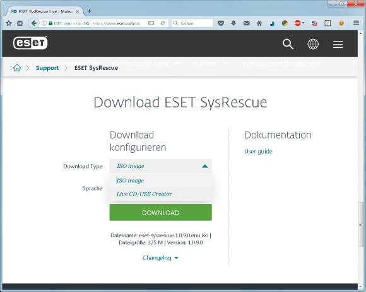Go to Support breadcrumb link
Viewport: 366px width, 292px height.
pyautogui.click(x=47, y=68)
